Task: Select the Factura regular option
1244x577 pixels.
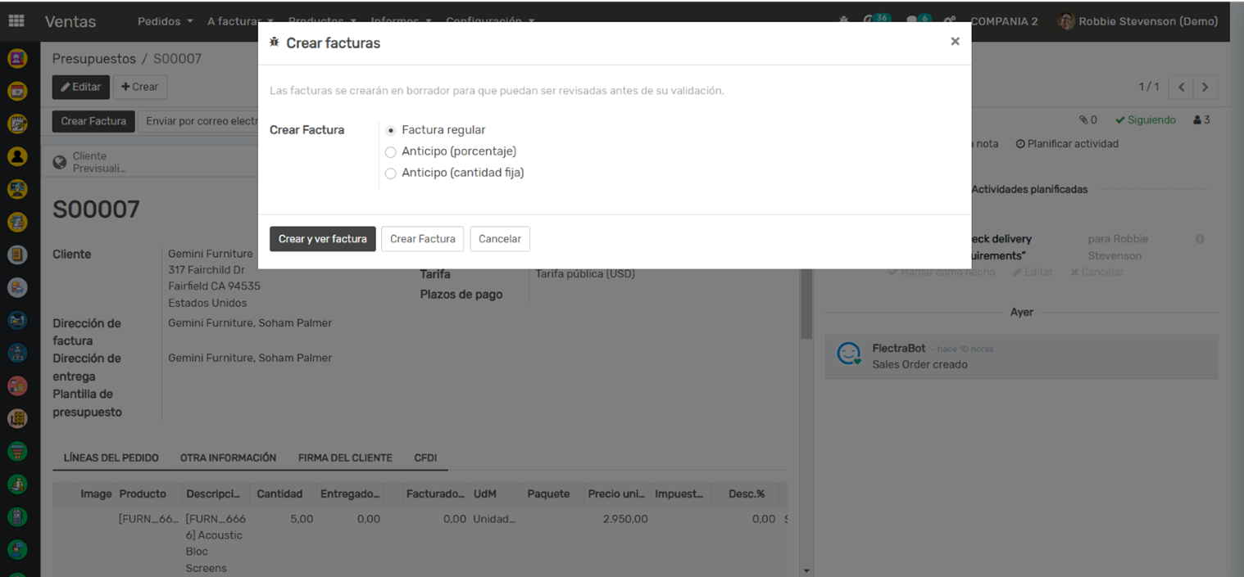Action: (391, 131)
